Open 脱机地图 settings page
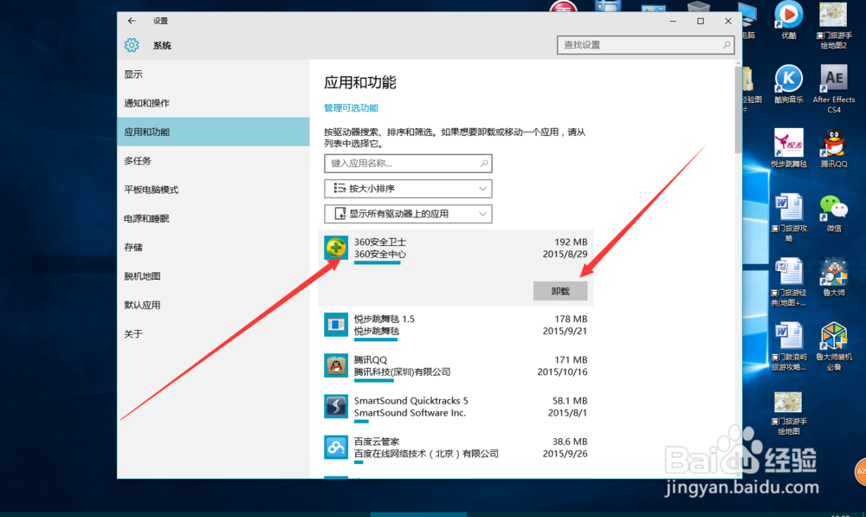The width and height of the screenshot is (866, 517). (x=213, y=275)
